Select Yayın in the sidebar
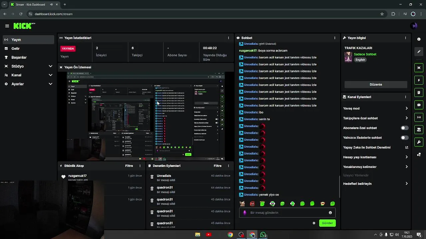 [28, 40]
